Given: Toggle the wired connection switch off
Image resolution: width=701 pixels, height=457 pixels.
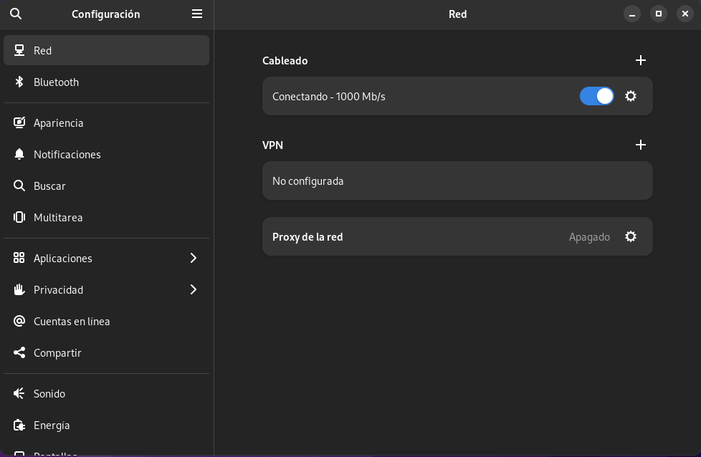Looking at the screenshot, I should [596, 96].
